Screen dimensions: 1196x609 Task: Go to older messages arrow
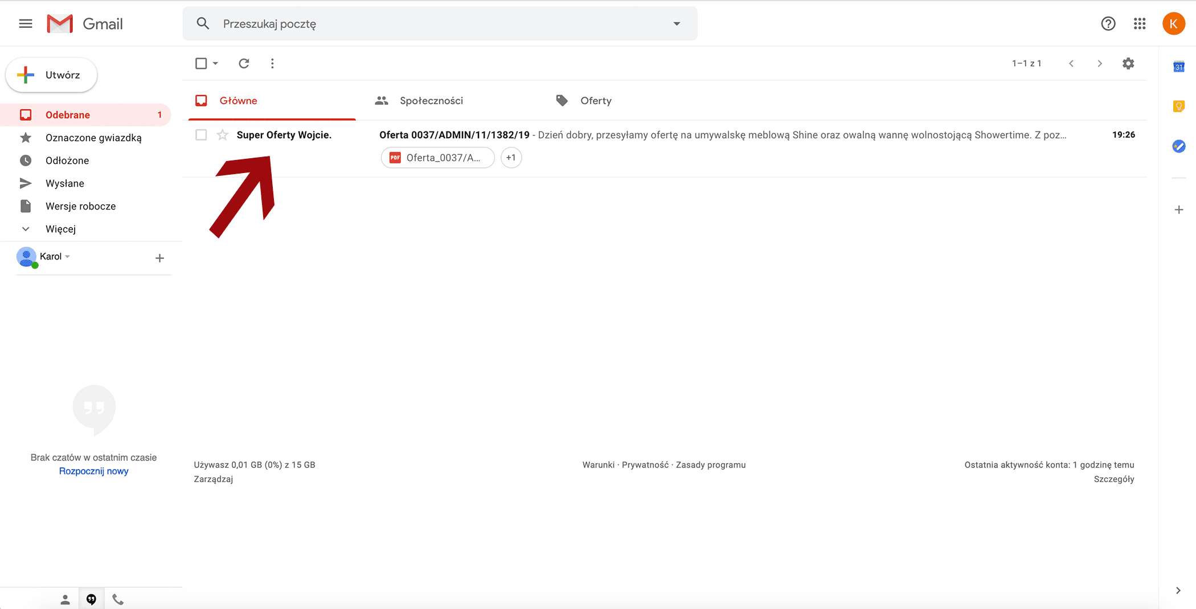1100,63
